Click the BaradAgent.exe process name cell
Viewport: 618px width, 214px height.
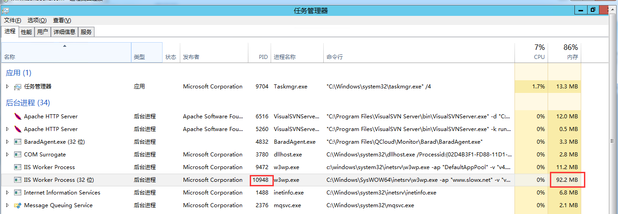pos(295,142)
